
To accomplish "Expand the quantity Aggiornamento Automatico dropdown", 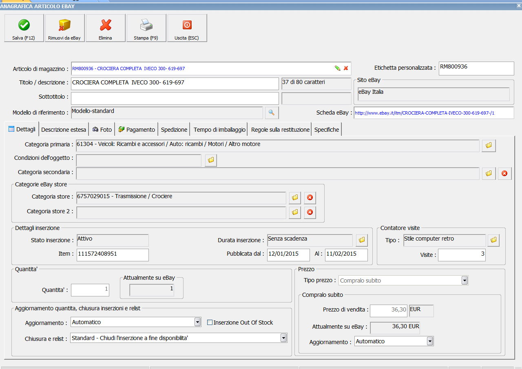I will (x=197, y=322).
